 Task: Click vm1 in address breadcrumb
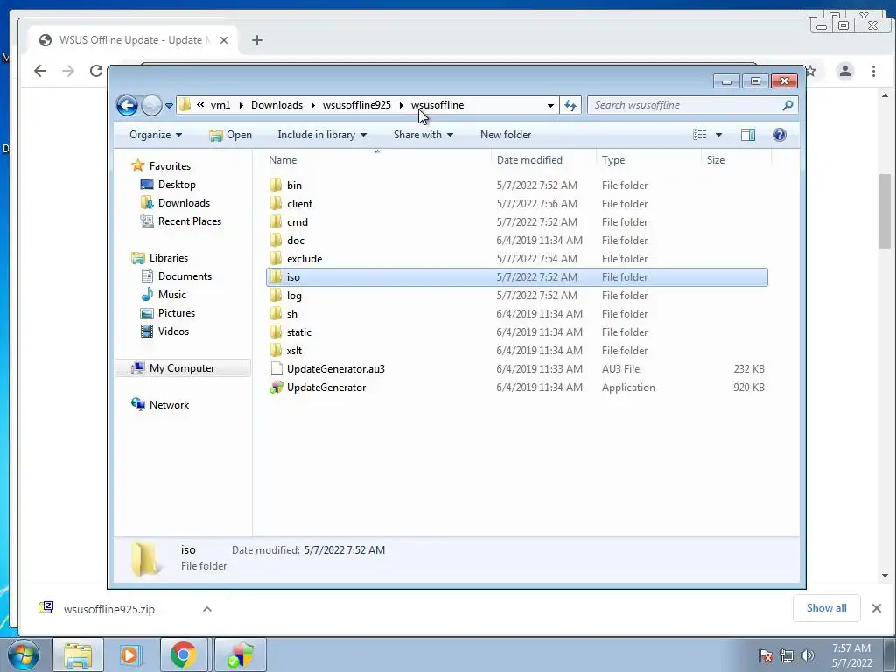(220, 105)
